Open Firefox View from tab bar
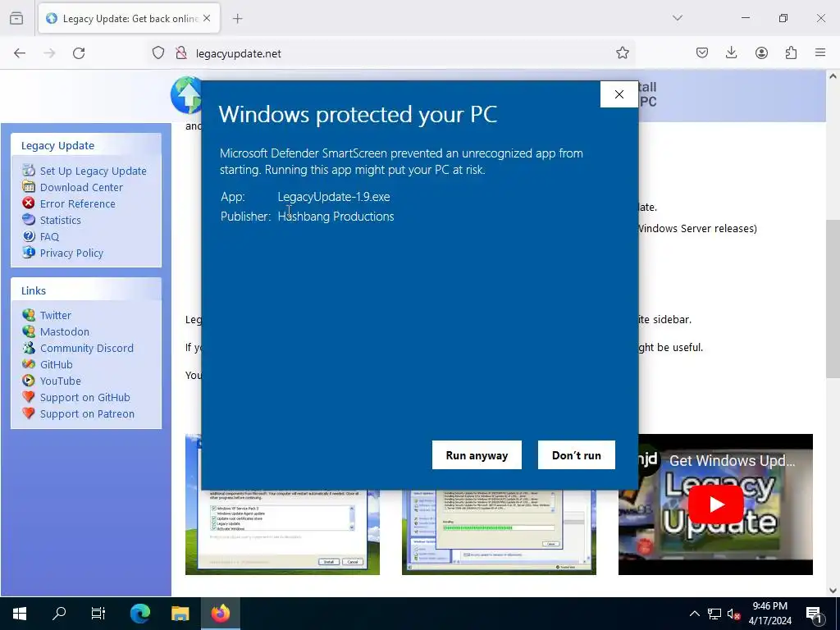Image resolution: width=840 pixels, height=630 pixels. (16, 18)
